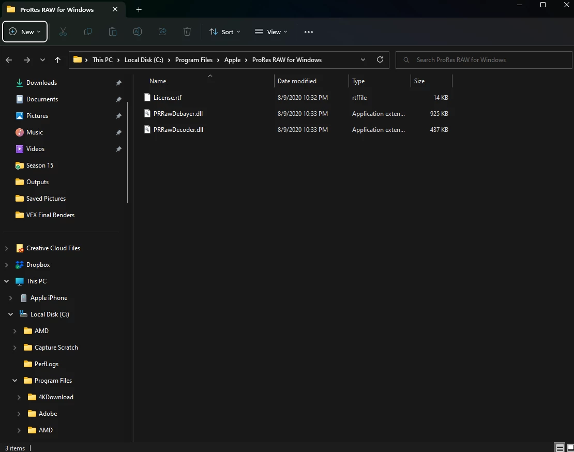Expand the Capture Scratch folder node
574x452 pixels.
14,348
